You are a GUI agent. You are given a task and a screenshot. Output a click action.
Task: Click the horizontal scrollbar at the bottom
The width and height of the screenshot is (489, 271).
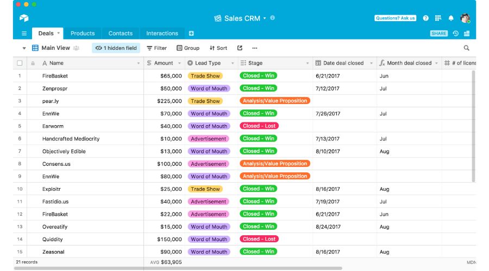tap(178, 268)
